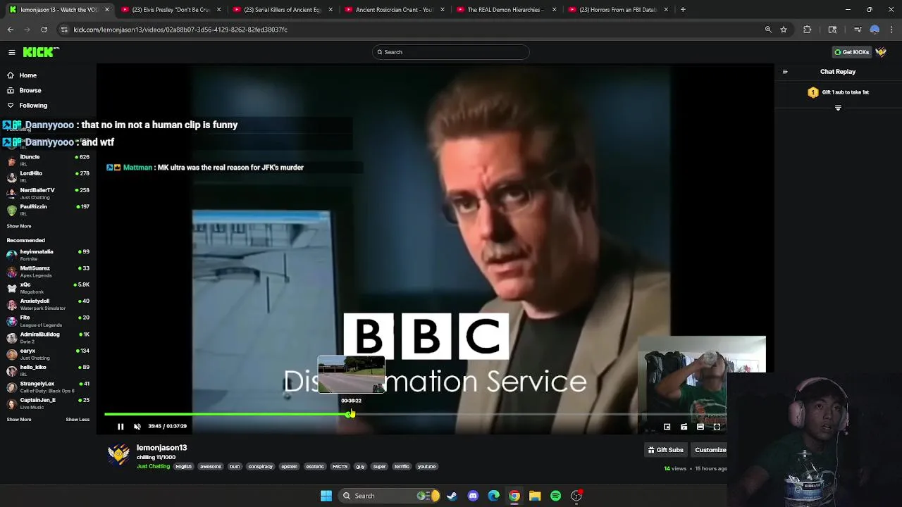The image size is (902, 507).
Task: Open AdmiralBulldog recommended channel
Action: coord(48,337)
